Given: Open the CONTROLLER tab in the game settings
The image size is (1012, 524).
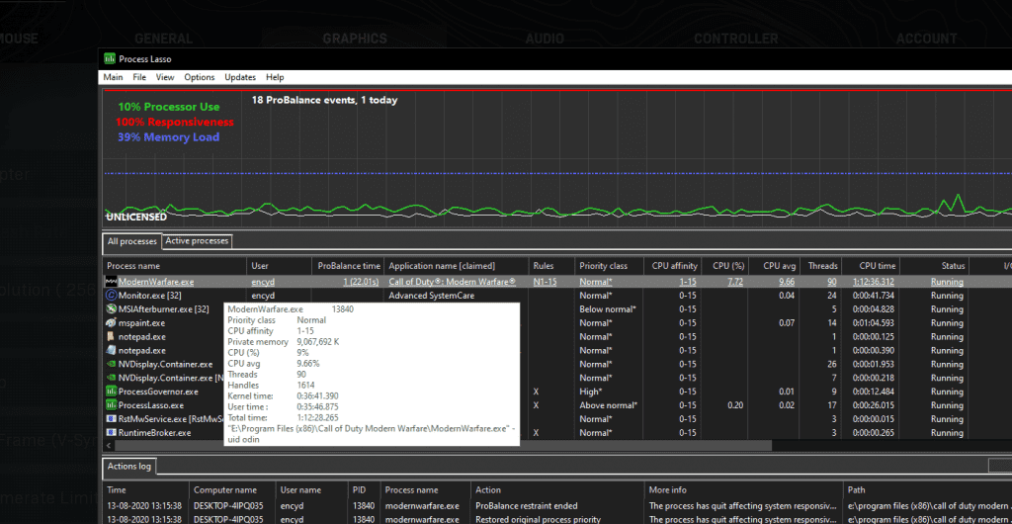Looking at the screenshot, I should point(735,39).
